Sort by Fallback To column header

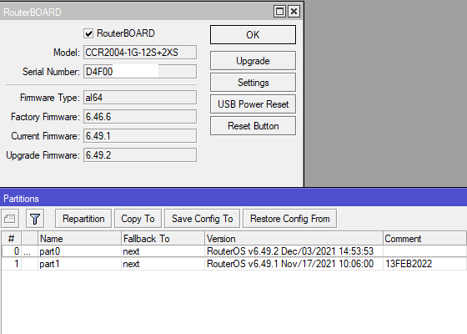163,239
